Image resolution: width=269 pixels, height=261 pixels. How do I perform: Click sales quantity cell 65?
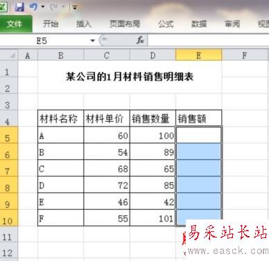pos(153,168)
